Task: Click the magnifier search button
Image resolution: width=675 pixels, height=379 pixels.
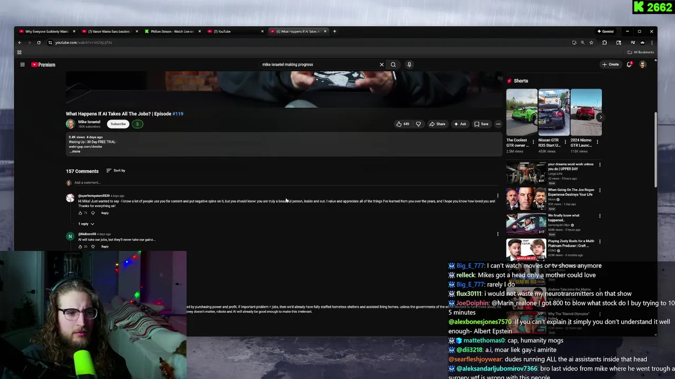Action: [393, 65]
